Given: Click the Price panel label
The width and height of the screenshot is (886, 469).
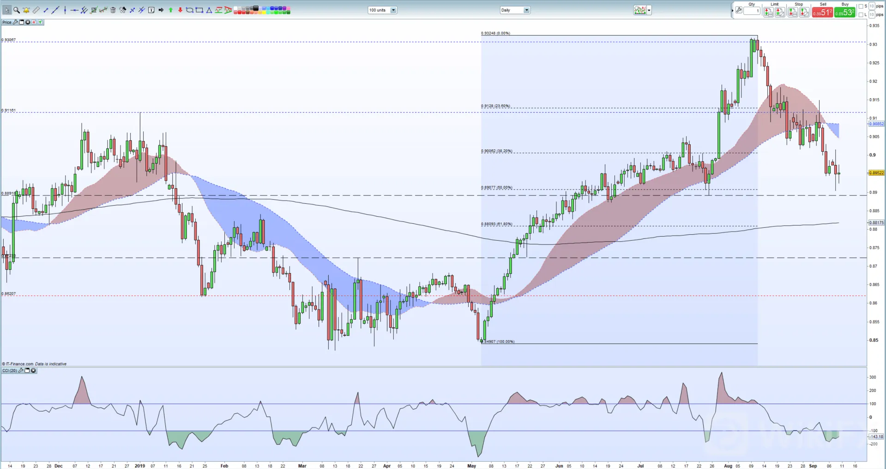Looking at the screenshot, I should [7, 22].
